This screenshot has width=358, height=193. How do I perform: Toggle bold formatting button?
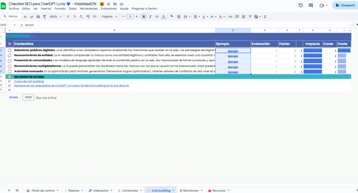click(144, 16)
